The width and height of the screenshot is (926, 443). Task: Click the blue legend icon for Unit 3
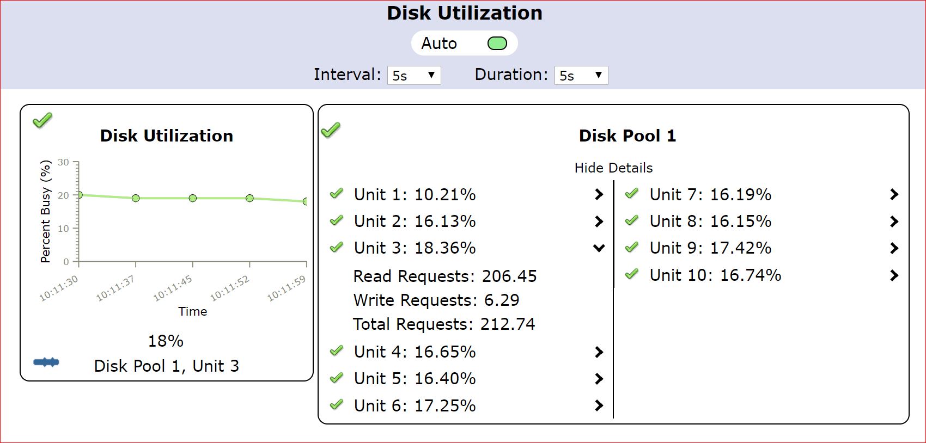tap(46, 362)
